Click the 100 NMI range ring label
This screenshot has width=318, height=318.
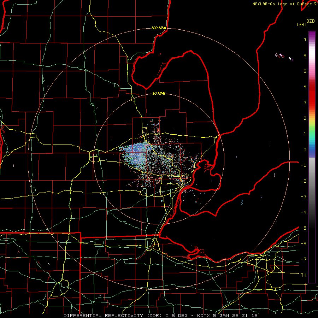tap(159, 28)
